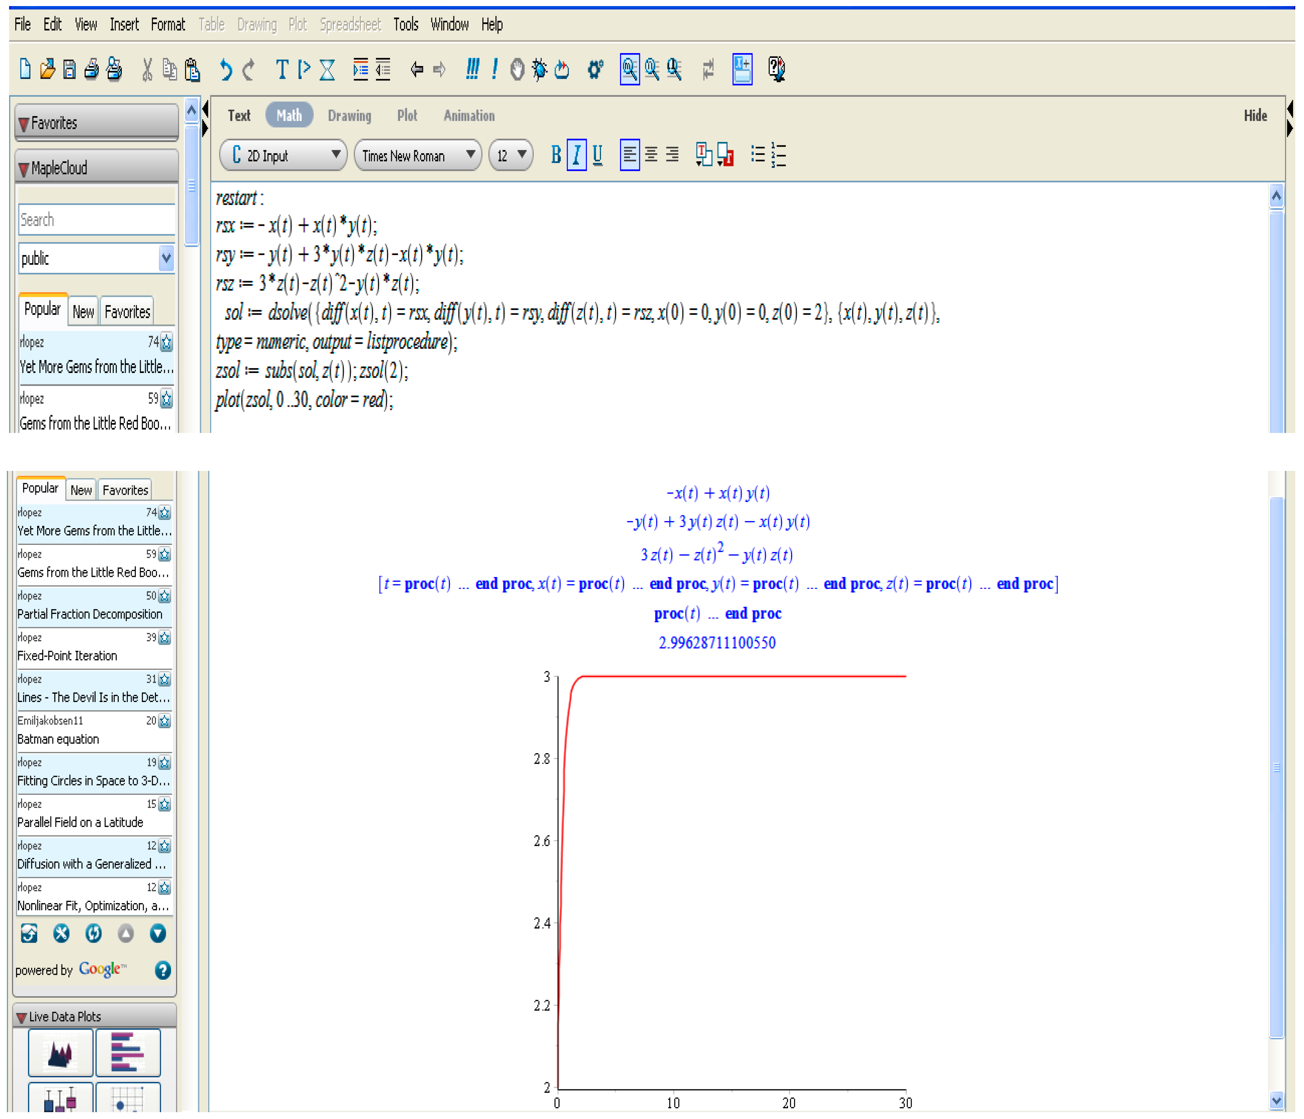Image resolution: width=1304 pixels, height=1119 pixels.
Task: Open the quick help icon
Action: (x=777, y=69)
